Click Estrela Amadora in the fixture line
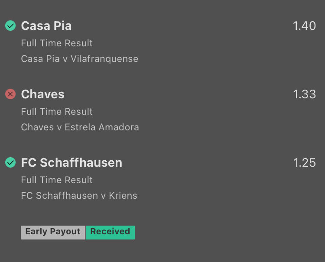The width and height of the screenshot is (325, 262). pos(102,127)
